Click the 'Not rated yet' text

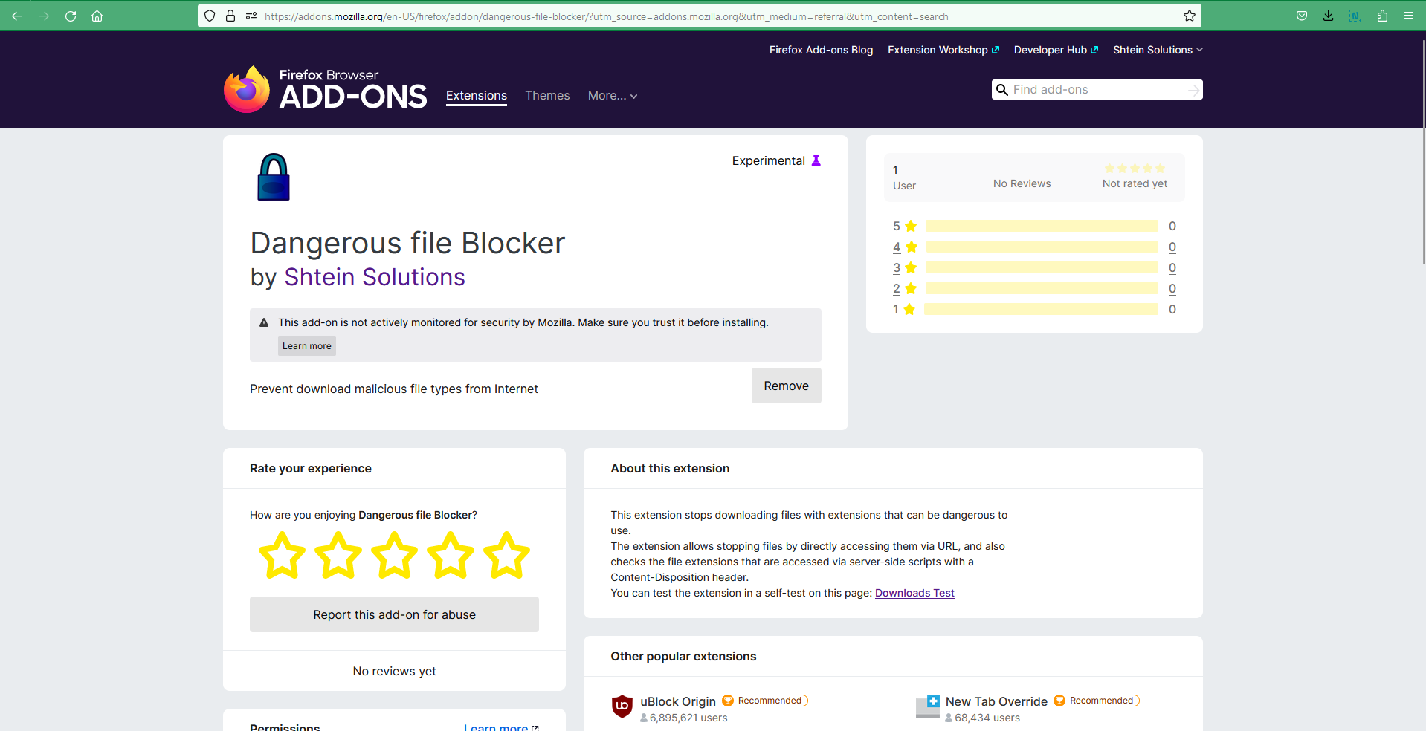(1135, 183)
